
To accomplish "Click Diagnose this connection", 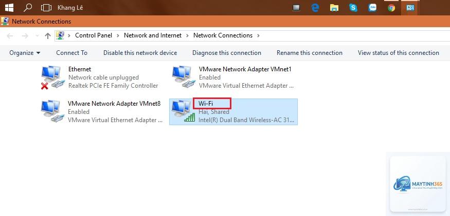I will [x=227, y=53].
